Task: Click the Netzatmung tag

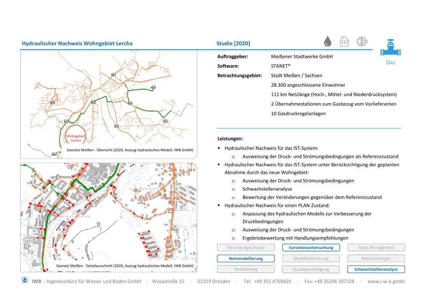Action: click(x=246, y=269)
